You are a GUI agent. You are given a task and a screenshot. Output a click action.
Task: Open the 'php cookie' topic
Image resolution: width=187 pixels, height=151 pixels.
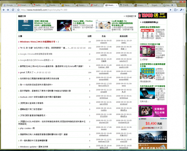pyautogui.click(x=27, y=128)
